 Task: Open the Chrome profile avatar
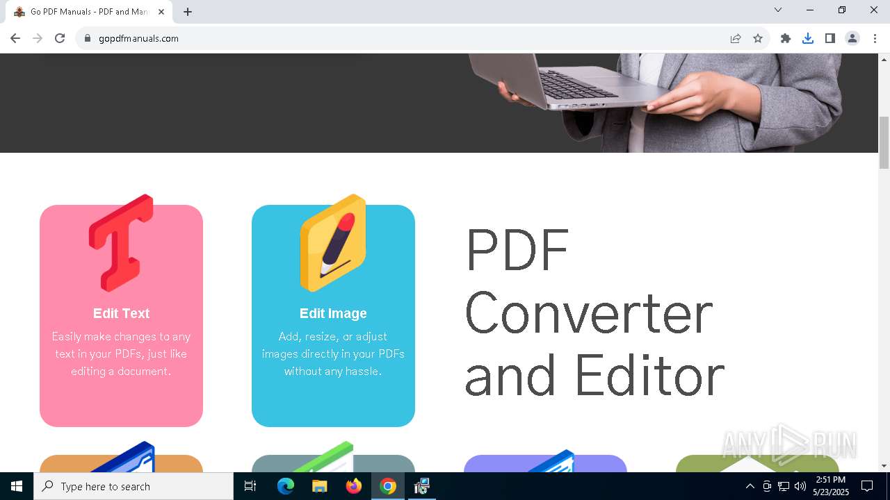point(852,38)
